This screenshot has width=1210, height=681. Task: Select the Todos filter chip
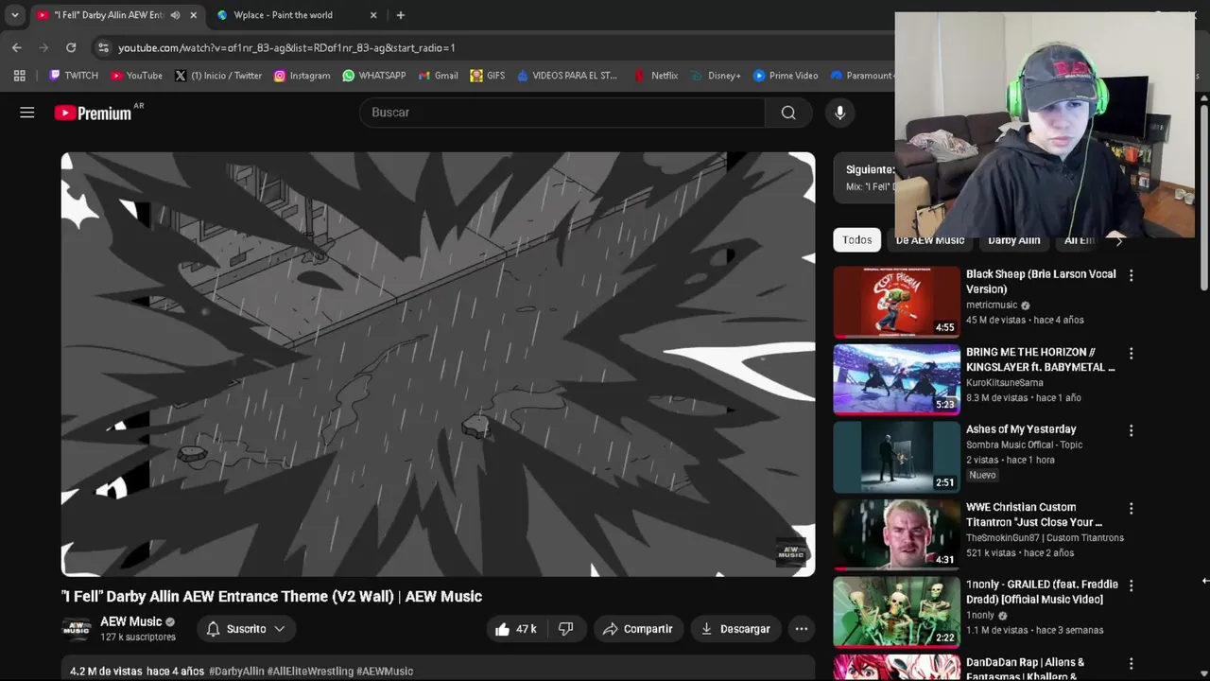click(857, 240)
